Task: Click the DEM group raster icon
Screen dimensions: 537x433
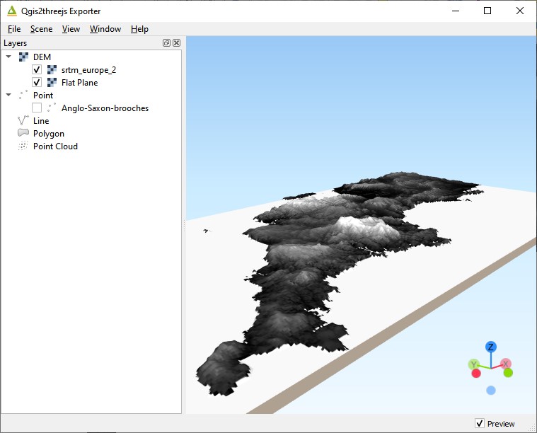Action: pos(23,57)
